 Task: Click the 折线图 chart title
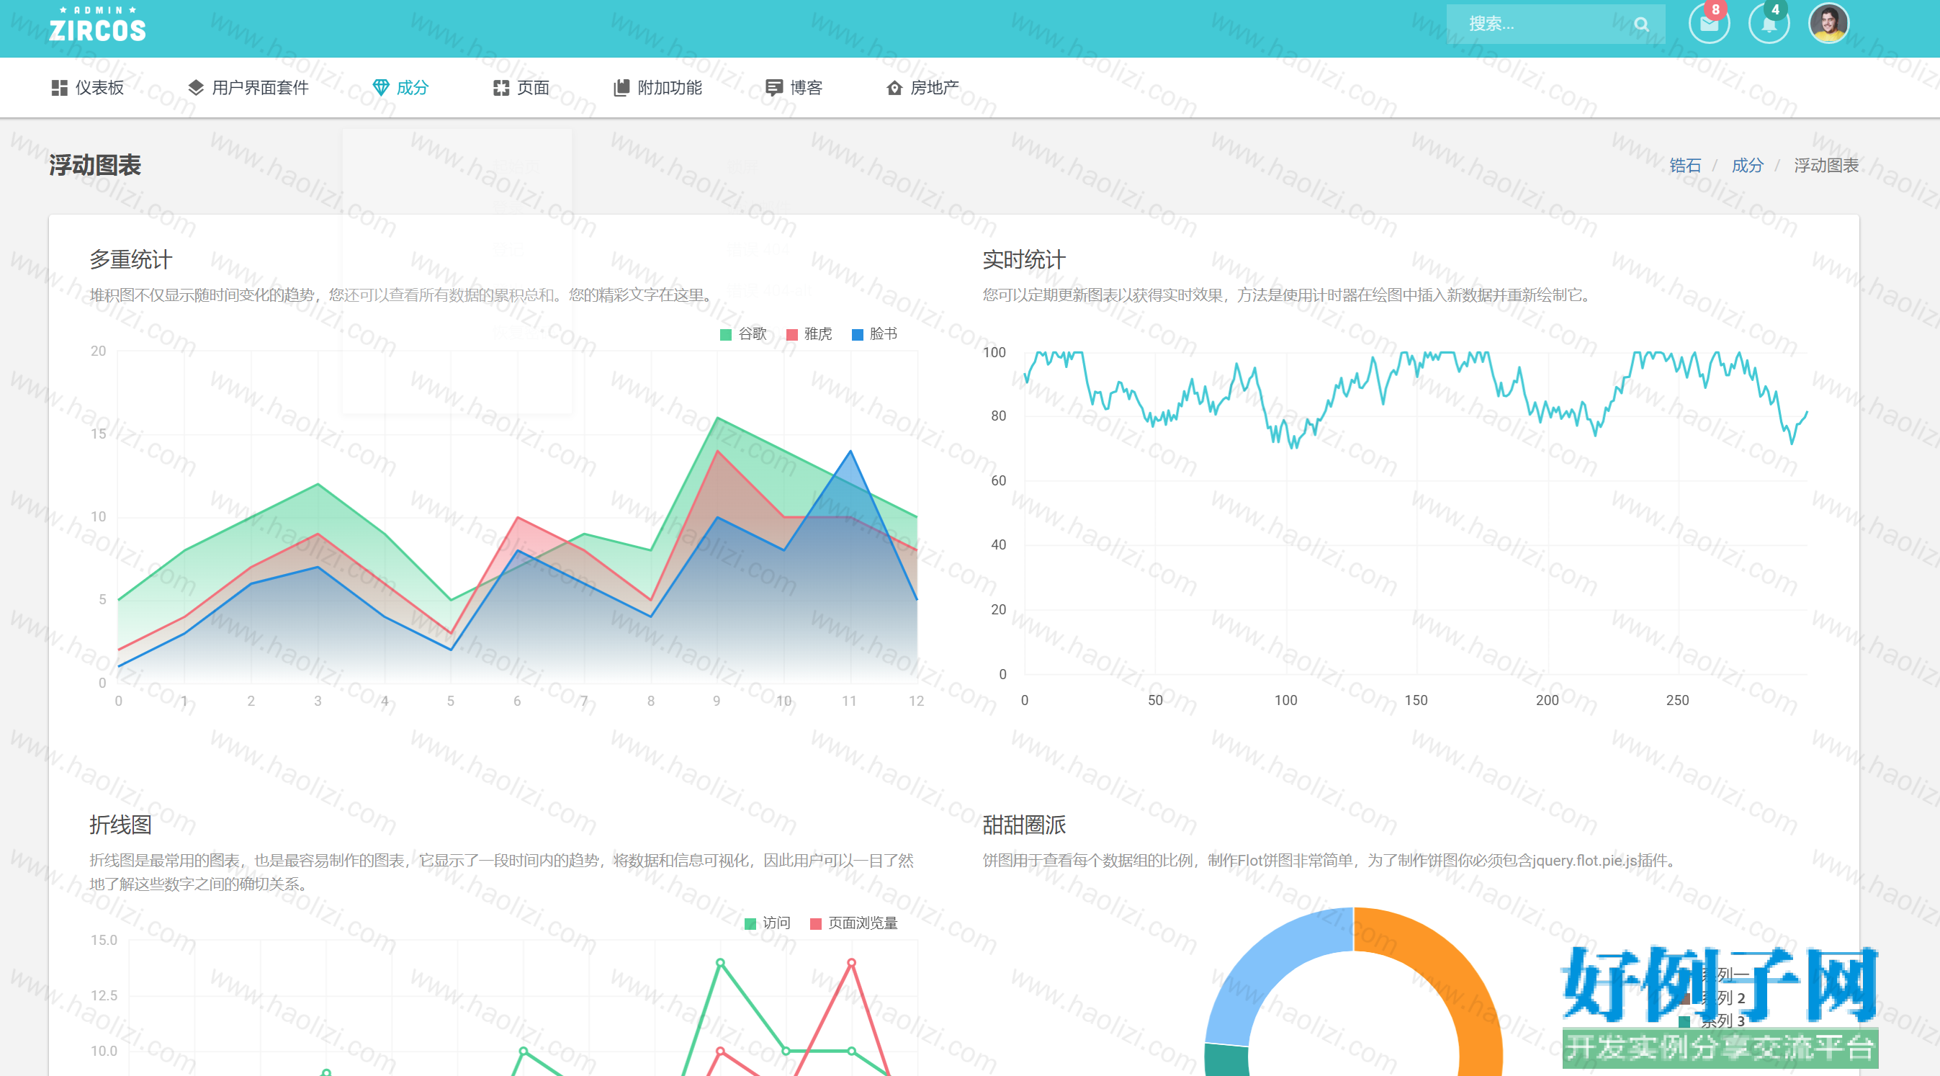[120, 825]
